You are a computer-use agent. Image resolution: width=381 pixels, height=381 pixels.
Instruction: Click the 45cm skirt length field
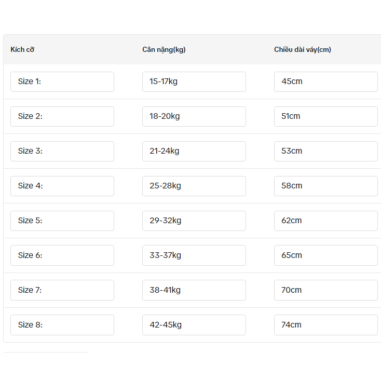tap(326, 81)
